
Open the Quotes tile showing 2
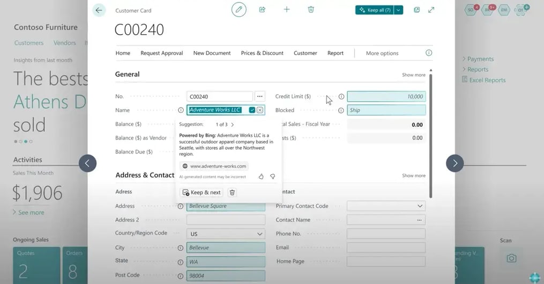[x=36, y=266]
